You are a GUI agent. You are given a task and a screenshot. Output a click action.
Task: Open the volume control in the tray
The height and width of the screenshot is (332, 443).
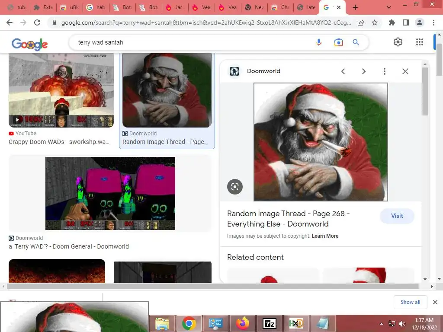pos(402,324)
